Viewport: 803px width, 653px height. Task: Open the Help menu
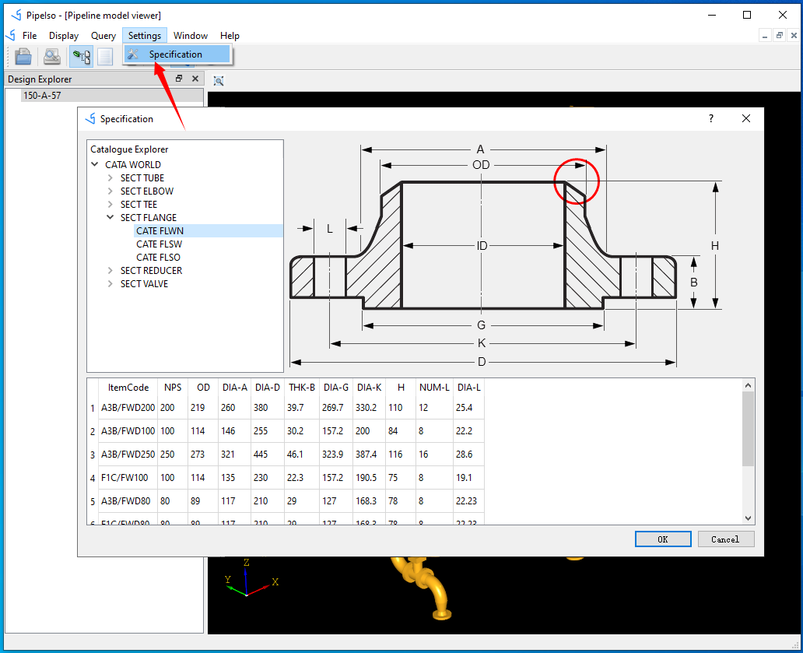pyautogui.click(x=230, y=35)
